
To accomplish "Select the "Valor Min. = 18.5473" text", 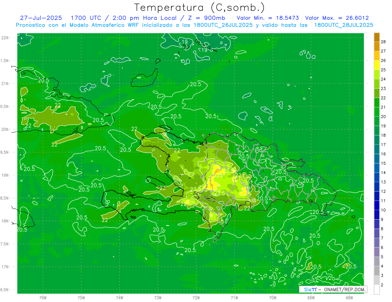I will point(268,18).
